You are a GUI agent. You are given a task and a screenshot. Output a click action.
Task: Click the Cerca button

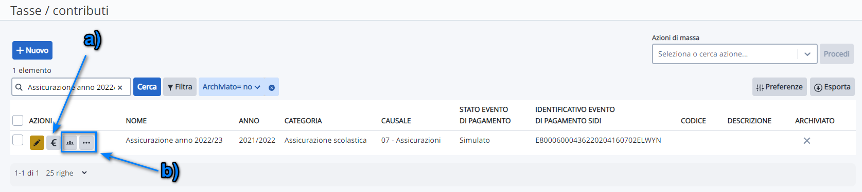[147, 87]
